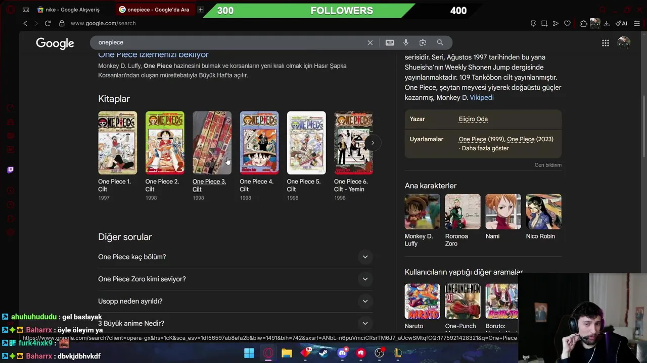Screen dimensions: 647x363
Task: Go back with the browser back arrow
Action: pos(25,23)
